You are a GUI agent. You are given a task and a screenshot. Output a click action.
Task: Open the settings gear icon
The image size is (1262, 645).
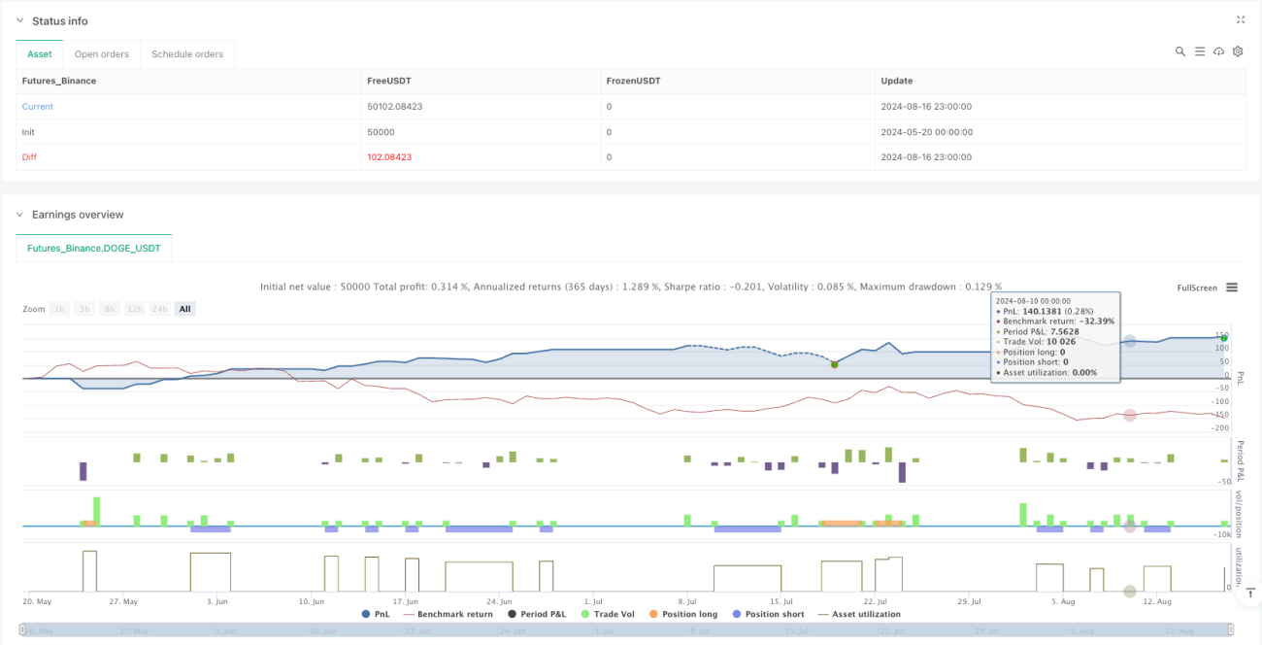pyautogui.click(x=1238, y=51)
